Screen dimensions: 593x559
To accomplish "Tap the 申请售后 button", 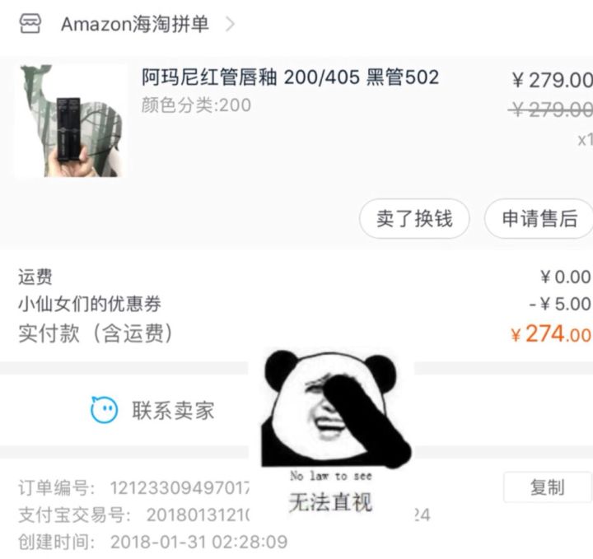I will pos(539,218).
